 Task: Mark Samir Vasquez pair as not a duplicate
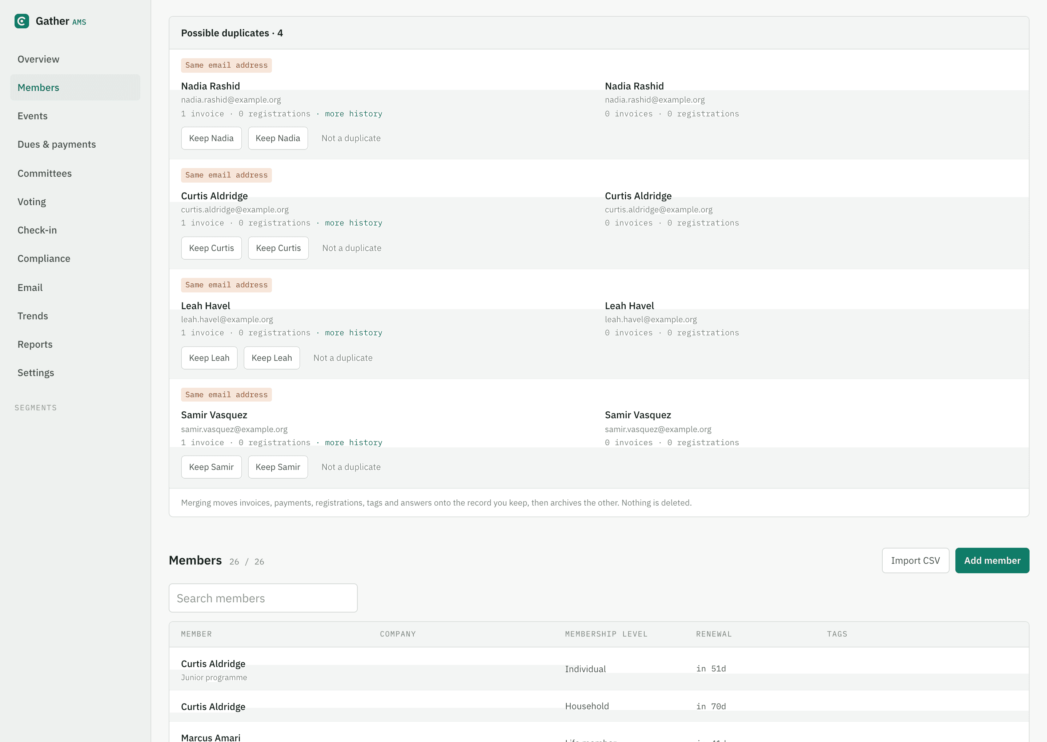click(351, 467)
